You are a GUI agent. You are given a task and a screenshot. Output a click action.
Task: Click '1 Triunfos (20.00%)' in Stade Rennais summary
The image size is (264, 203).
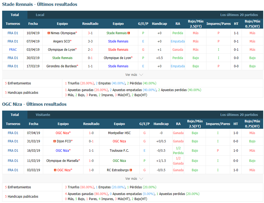(x=79, y=83)
